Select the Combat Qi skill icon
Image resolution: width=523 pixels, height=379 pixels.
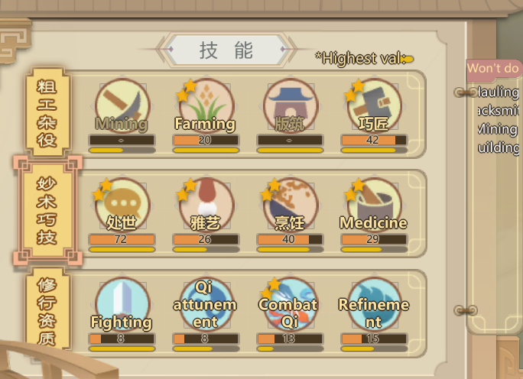291,305
